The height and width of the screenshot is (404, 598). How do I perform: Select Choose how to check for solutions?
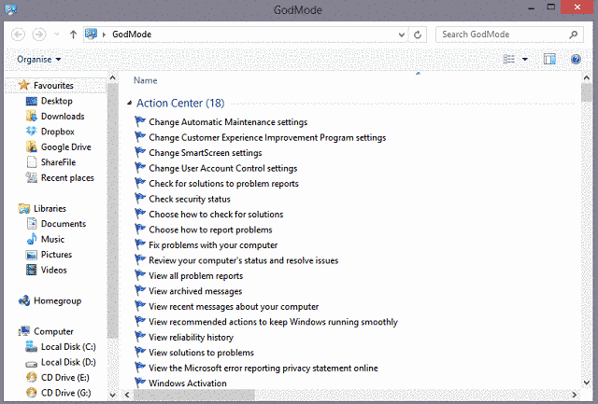[x=216, y=215]
